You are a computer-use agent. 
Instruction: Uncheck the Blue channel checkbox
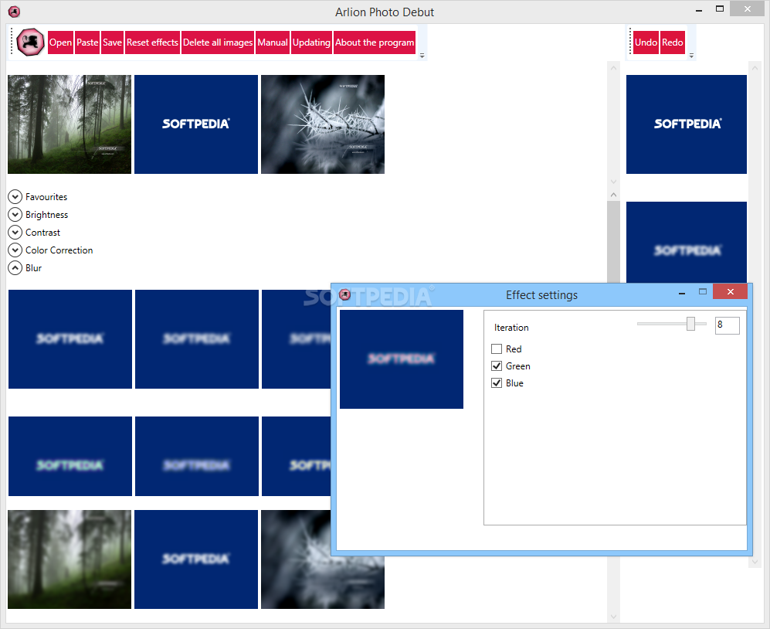click(x=497, y=382)
